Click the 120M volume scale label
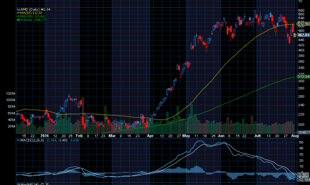This screenshot has width=310, height=185. coord(10,93)
